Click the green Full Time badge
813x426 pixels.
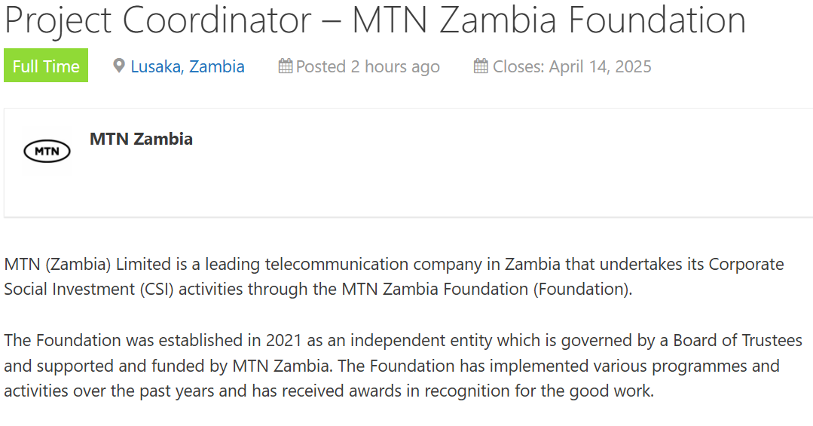pos(46,66)
